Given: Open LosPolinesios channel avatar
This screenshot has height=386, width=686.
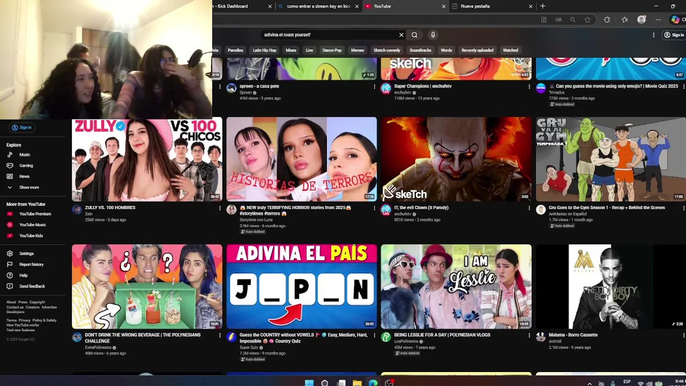Looking at the screenshot, I should click(386, 337).
